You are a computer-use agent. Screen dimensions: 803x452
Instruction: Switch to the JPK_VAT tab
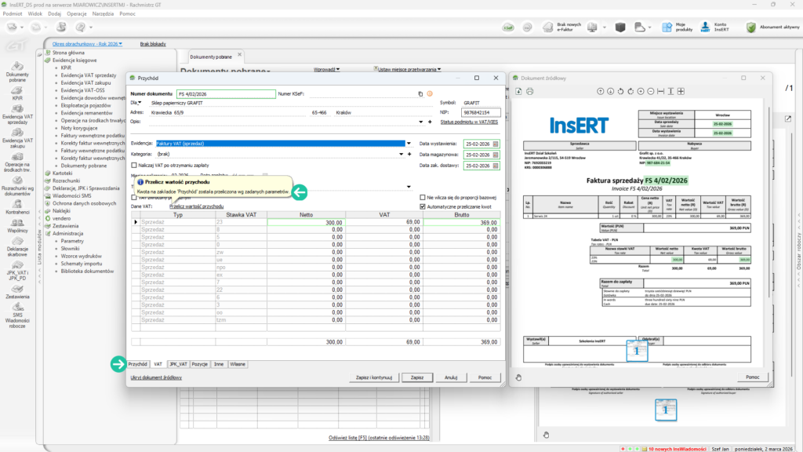click(x=178, y=364)
